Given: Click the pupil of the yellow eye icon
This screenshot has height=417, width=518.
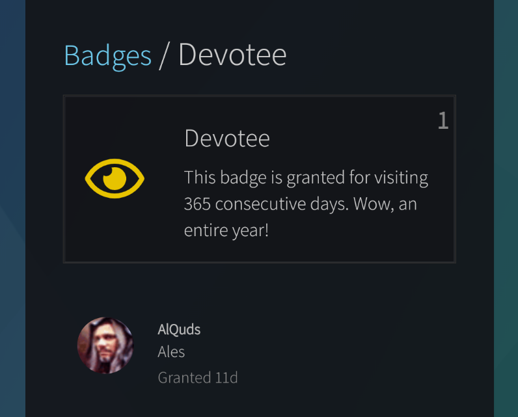Looking at the screenshot, I should [115, 179].
